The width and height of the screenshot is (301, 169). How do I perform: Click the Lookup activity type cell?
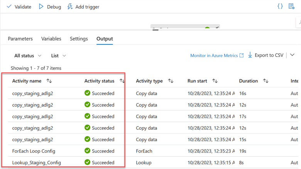tap(144, 163)
